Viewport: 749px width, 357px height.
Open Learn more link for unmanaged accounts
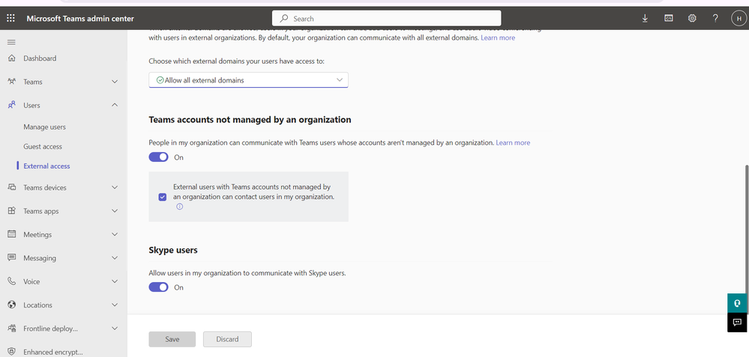[x=513, y=142]
